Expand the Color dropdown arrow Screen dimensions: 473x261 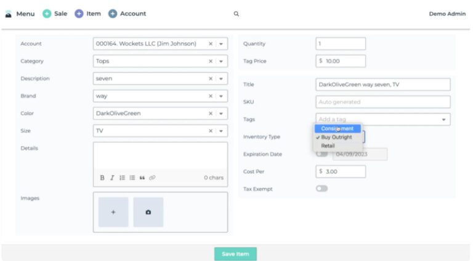point(222,114)
